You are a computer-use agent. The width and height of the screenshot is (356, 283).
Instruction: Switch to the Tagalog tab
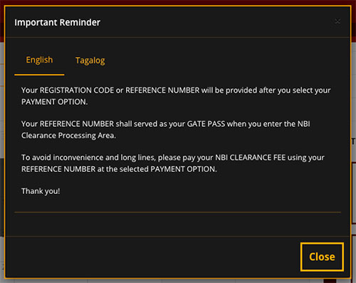90,61
